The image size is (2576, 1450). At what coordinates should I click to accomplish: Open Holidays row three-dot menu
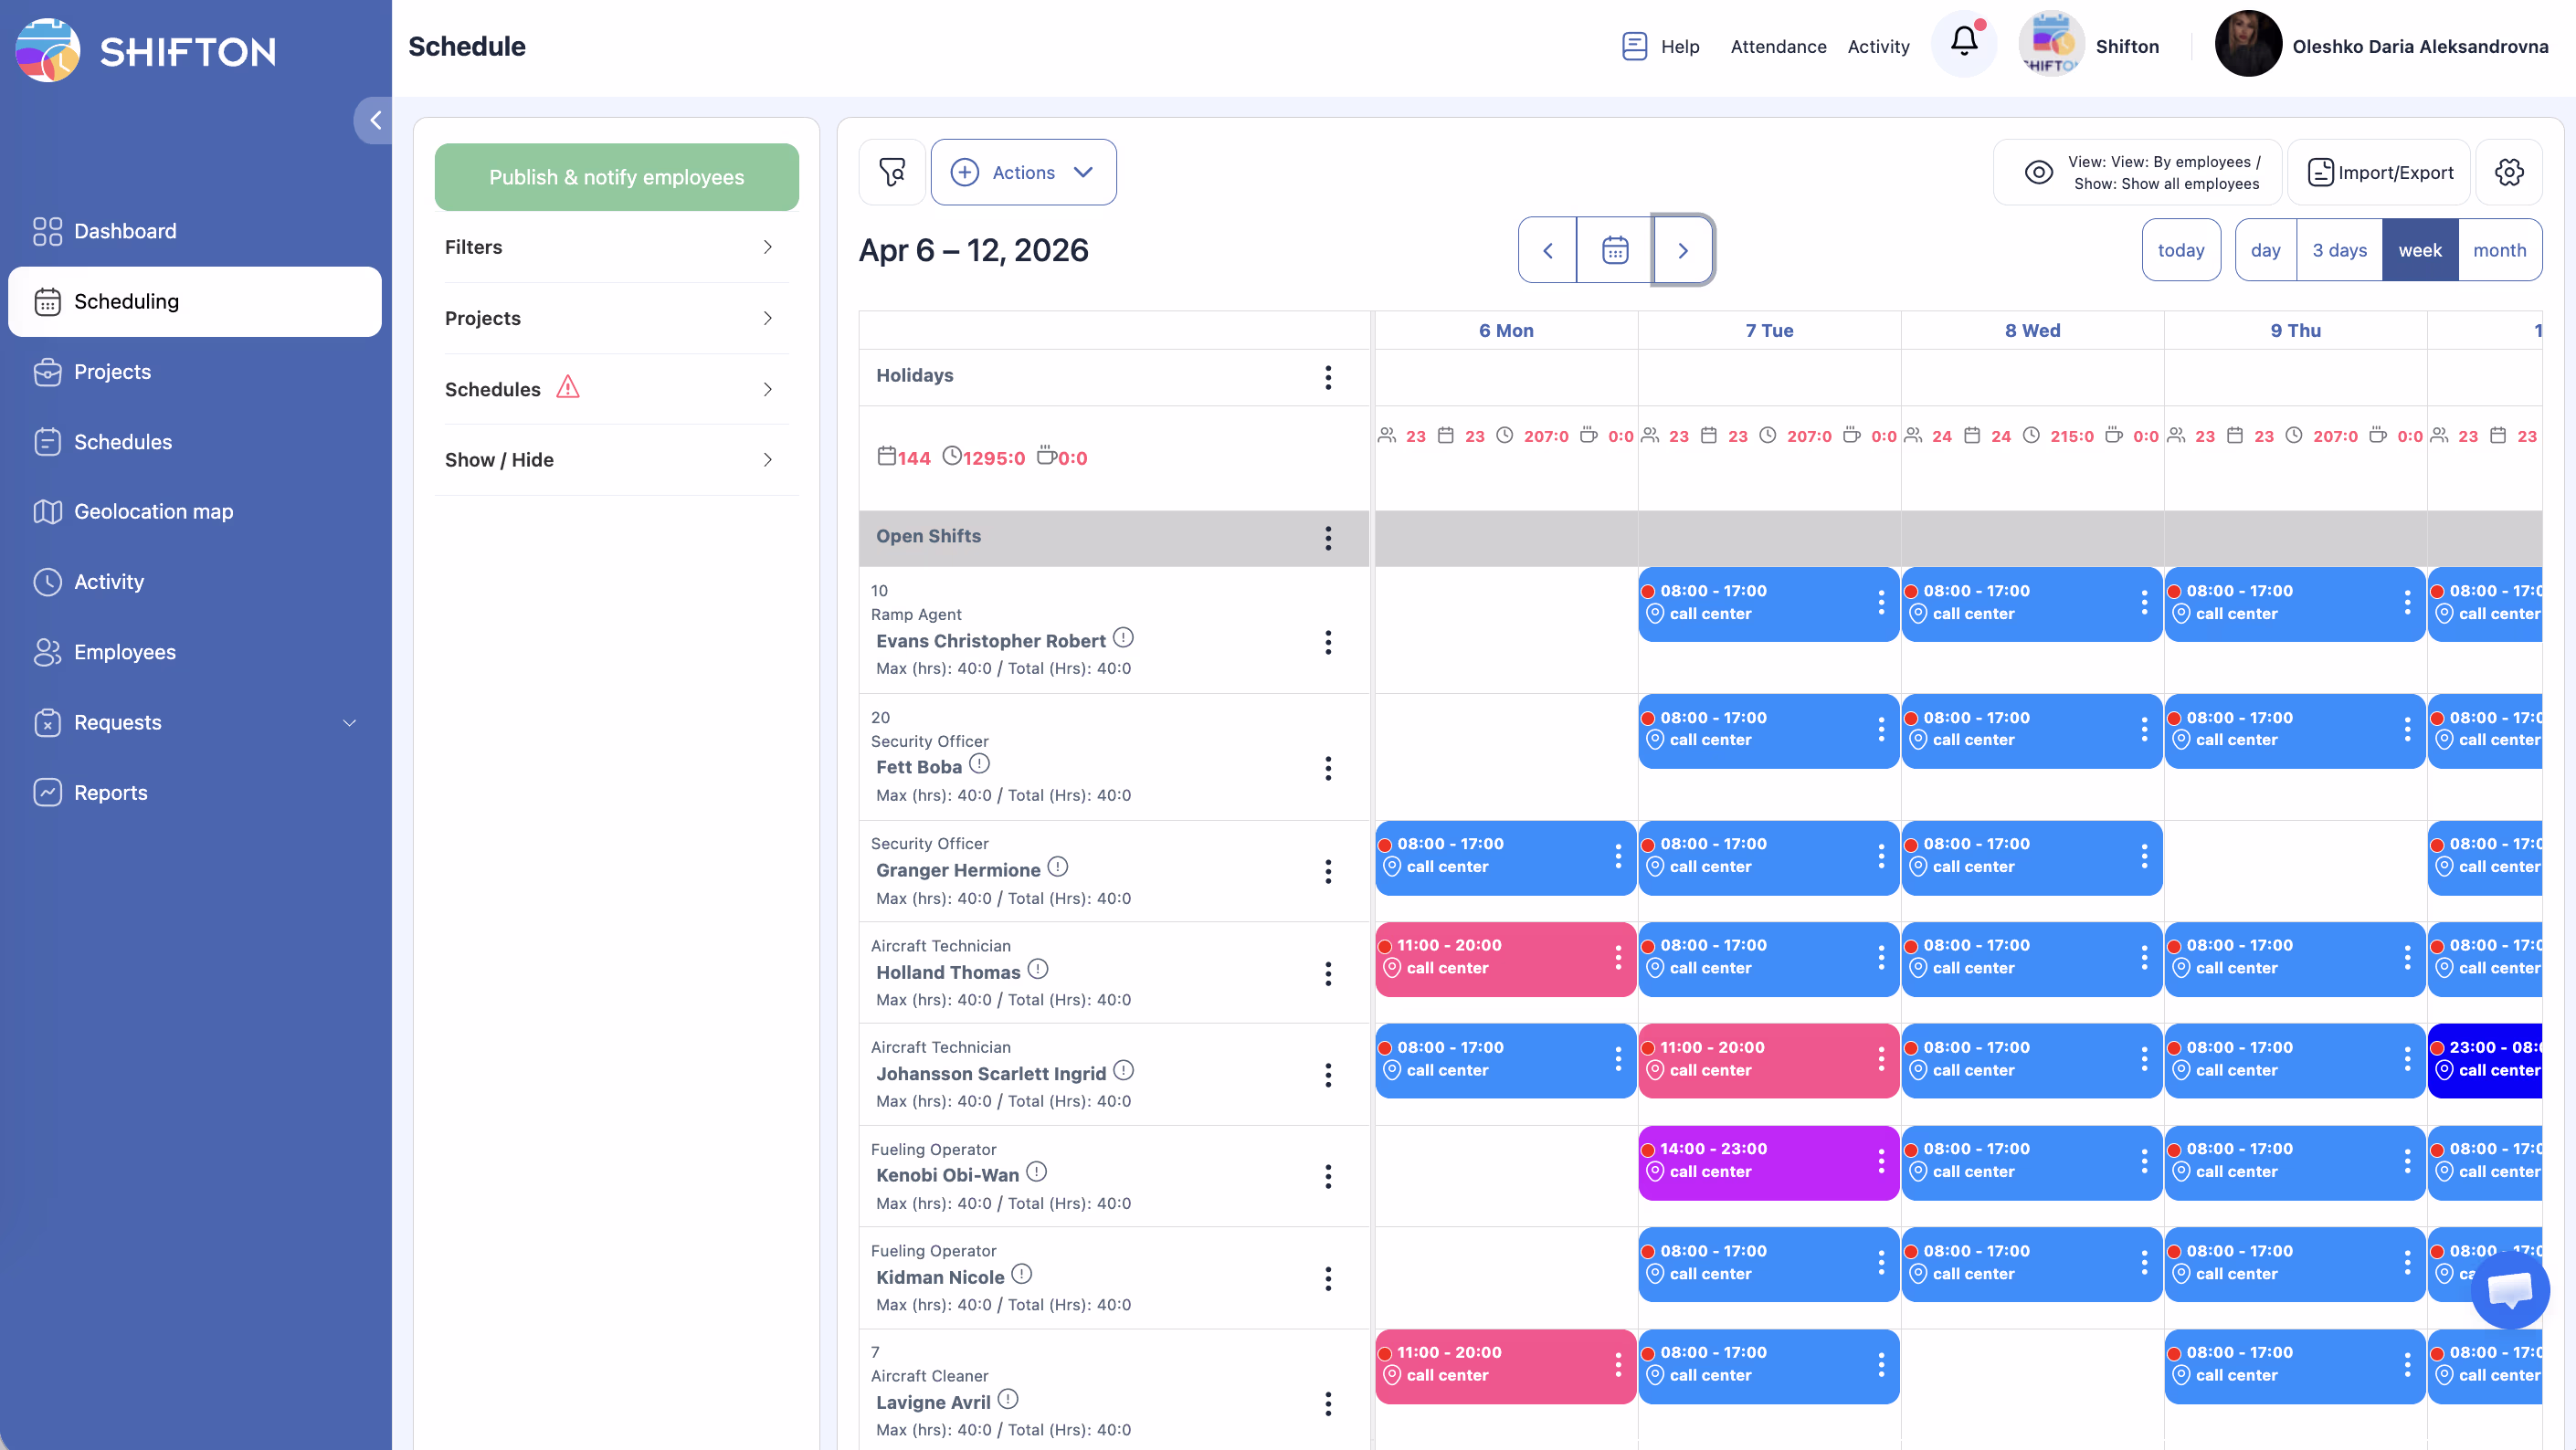pyautogui.click(x=1327, y=377)
